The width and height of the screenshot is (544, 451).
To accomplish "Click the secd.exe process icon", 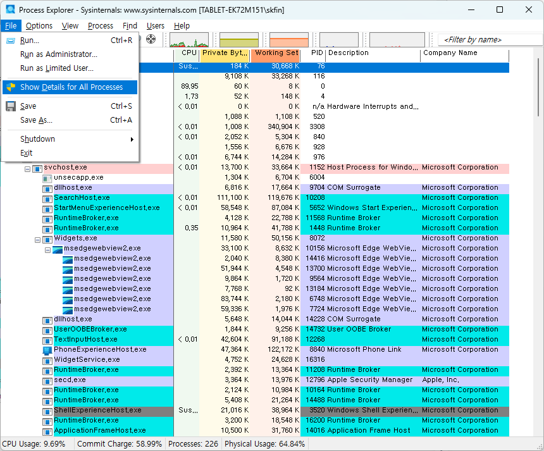I will pyautogui.click(x=47, y=381).
